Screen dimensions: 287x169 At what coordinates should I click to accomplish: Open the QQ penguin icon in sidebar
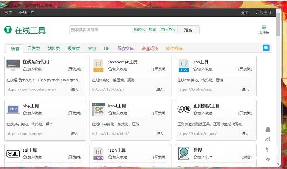(x=268, y=130)
